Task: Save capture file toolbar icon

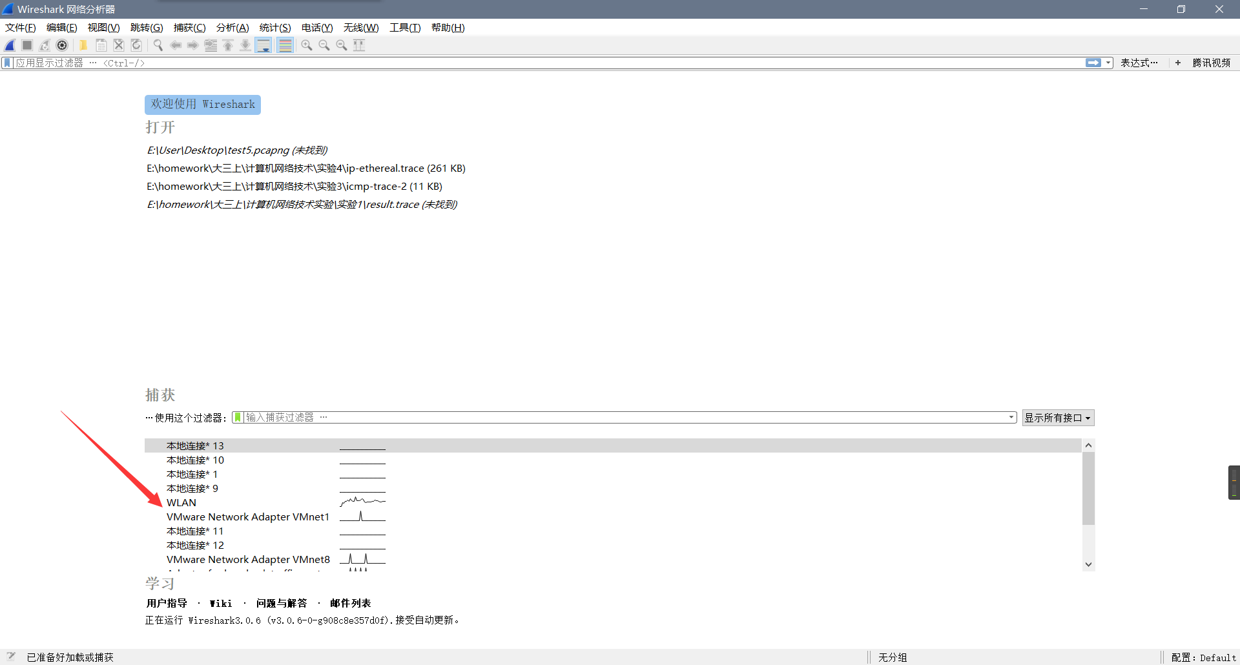Action: coord(101,45)
